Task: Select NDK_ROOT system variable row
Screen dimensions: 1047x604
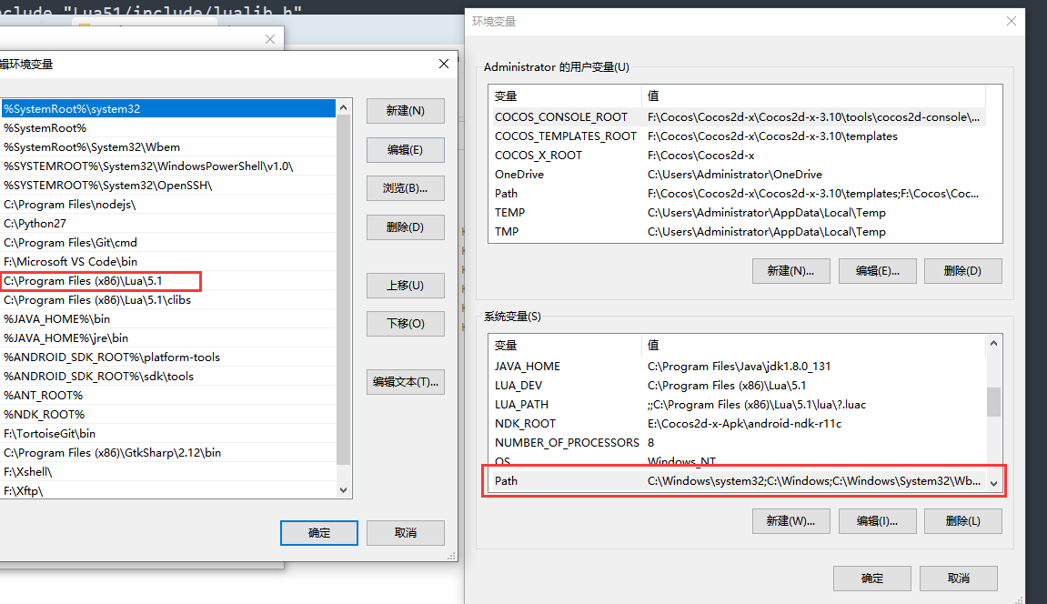Action: tap(738, 424)
